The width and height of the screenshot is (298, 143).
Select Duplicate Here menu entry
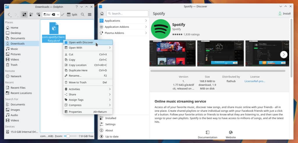[x=88, y=70]
